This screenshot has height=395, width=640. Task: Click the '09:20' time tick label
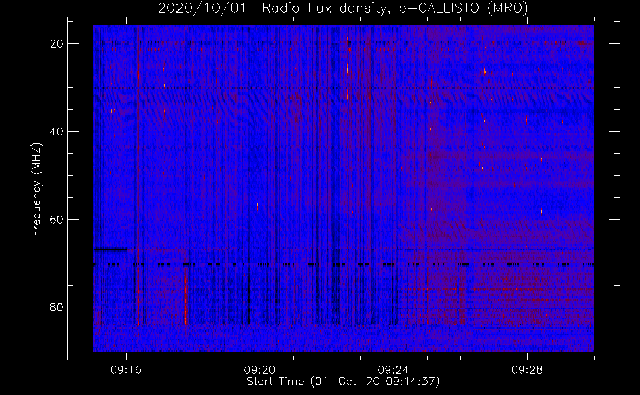pos(260,370)
